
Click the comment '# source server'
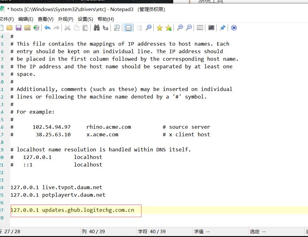click(186, 127)
